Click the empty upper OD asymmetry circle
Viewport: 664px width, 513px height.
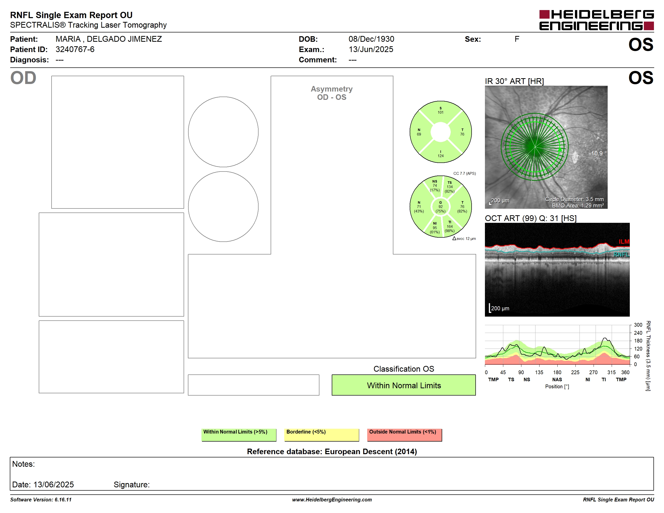tap(223, 132)
